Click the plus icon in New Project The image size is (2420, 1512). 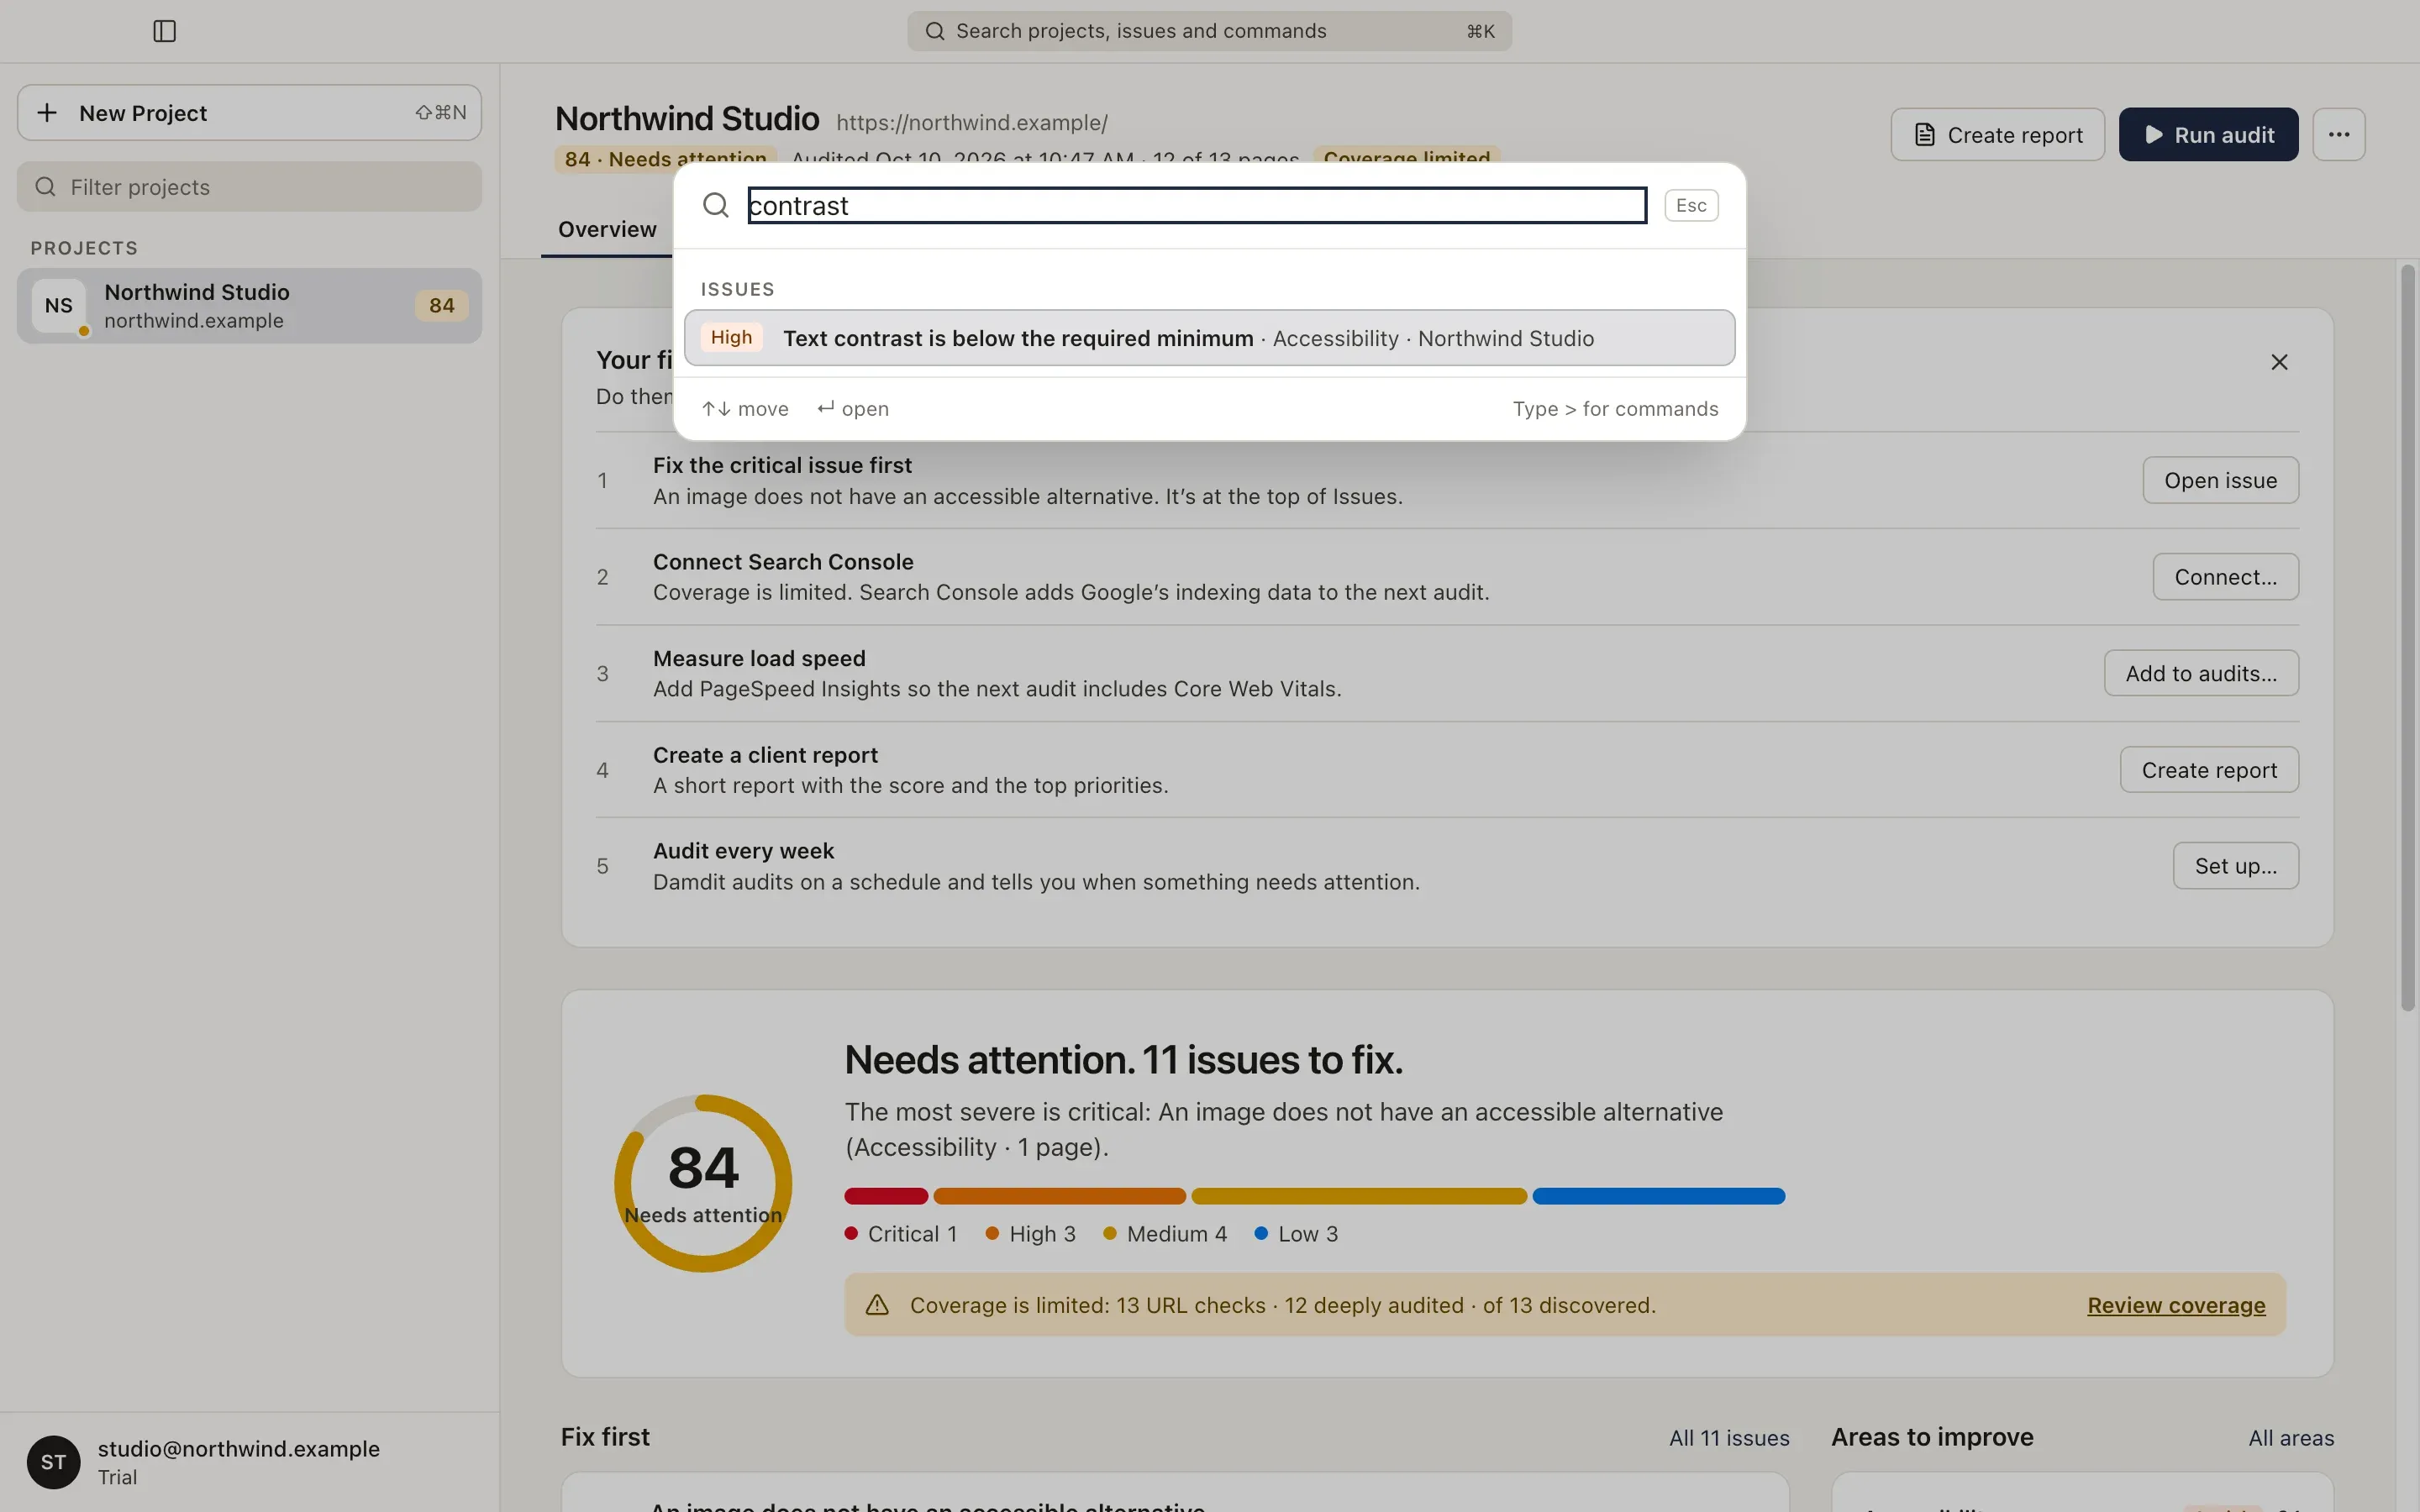47,112
